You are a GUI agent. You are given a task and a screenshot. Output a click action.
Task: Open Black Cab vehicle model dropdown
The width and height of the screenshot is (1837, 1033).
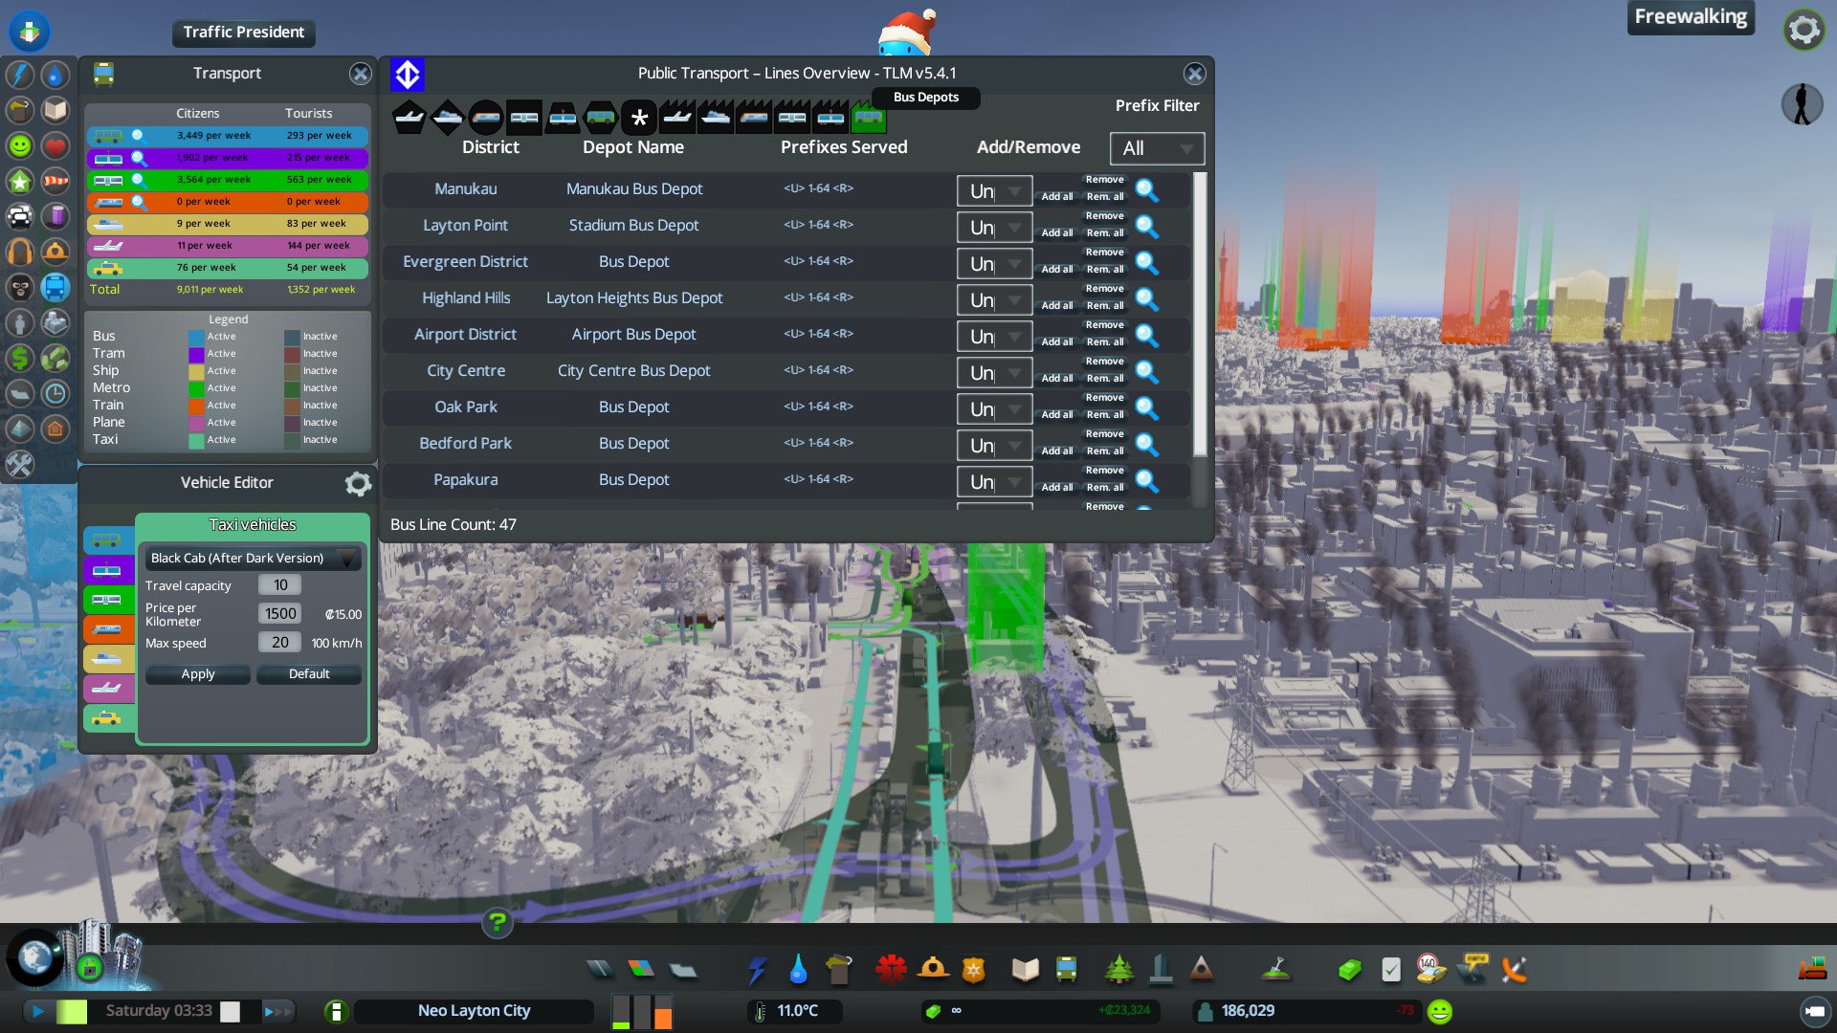click(253, 558)
